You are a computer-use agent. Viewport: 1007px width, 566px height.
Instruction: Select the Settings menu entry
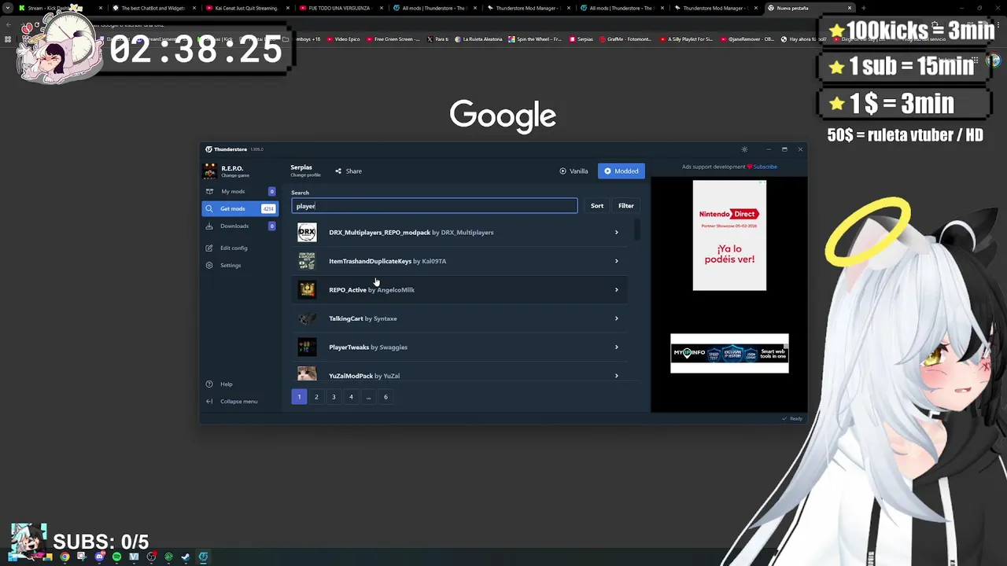240,265
